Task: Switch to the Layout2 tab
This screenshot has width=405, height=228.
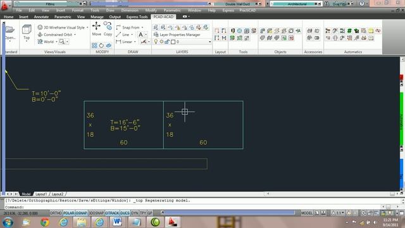Action: point(58,194)
